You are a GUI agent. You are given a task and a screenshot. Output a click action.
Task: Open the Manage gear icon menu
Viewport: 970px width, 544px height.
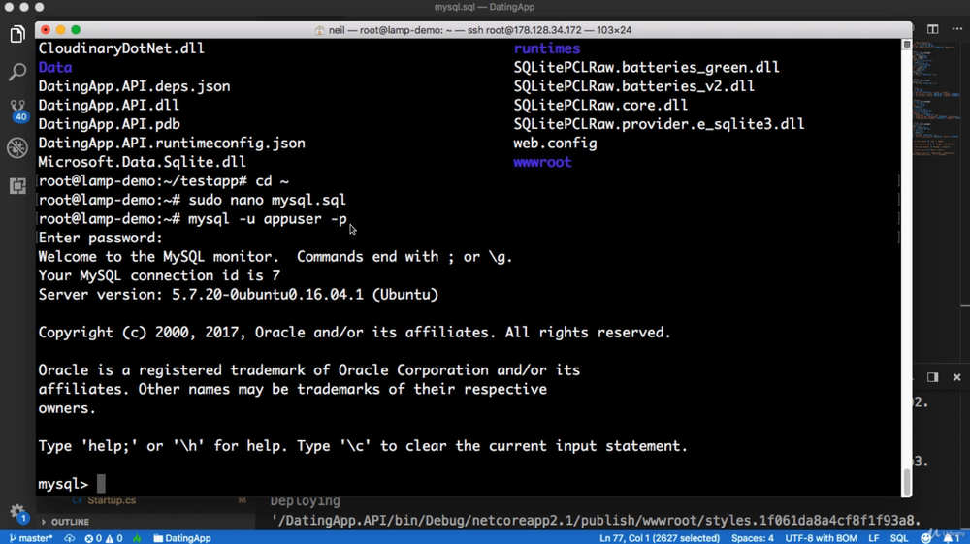click(x=17, y=512)
